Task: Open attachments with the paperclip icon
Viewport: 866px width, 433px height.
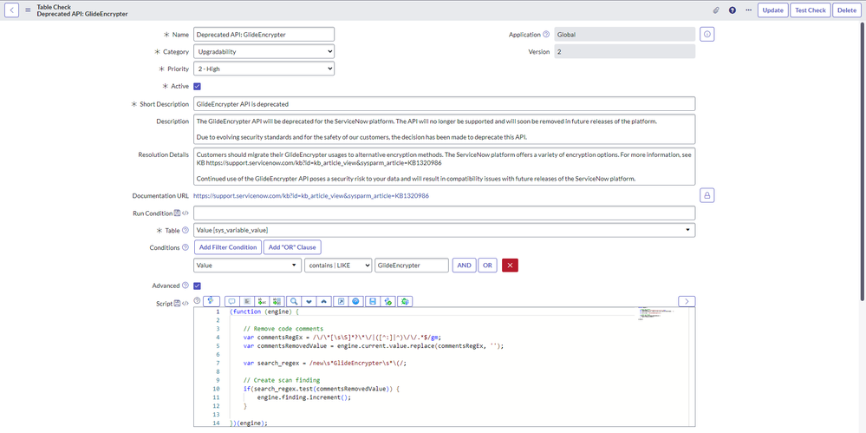Action: tap(716, 10)
